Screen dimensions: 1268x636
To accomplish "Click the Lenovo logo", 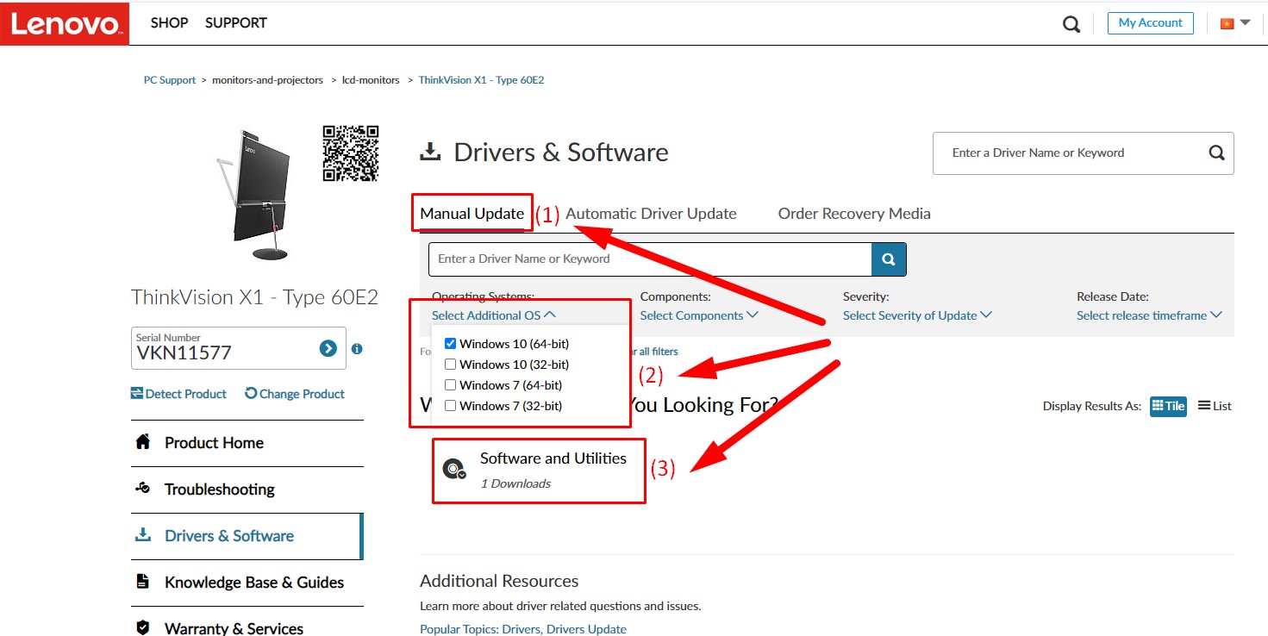I will tap(65, 23).
